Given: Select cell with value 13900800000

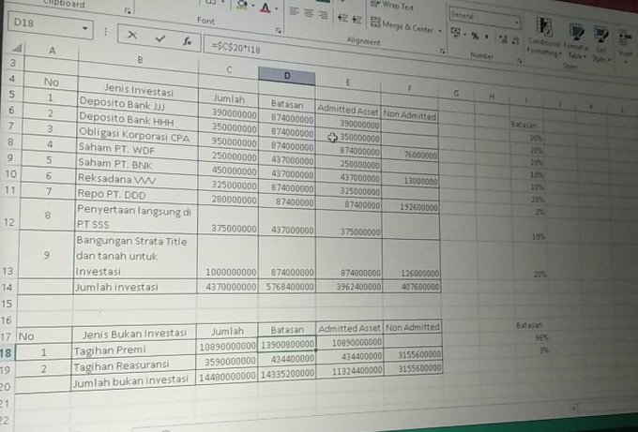Looking at the screenshot, I should click(x=287, y=345).
